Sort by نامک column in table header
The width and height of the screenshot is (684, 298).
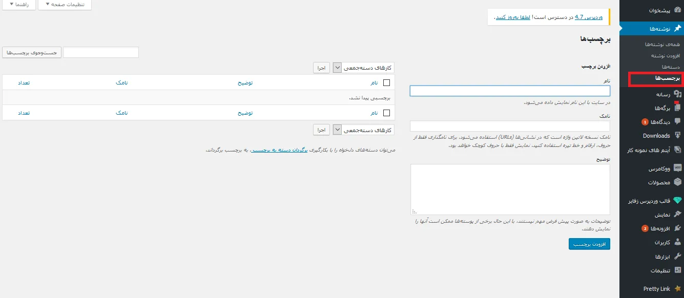pyautogui.click(x=121, y=82)
